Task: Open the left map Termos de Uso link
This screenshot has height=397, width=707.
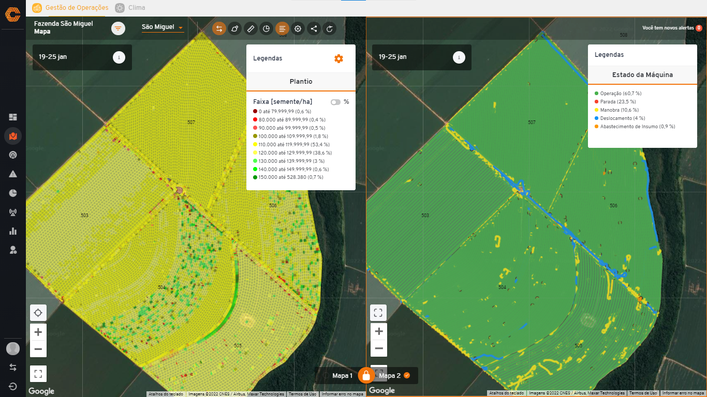Action: coord(302,394)
